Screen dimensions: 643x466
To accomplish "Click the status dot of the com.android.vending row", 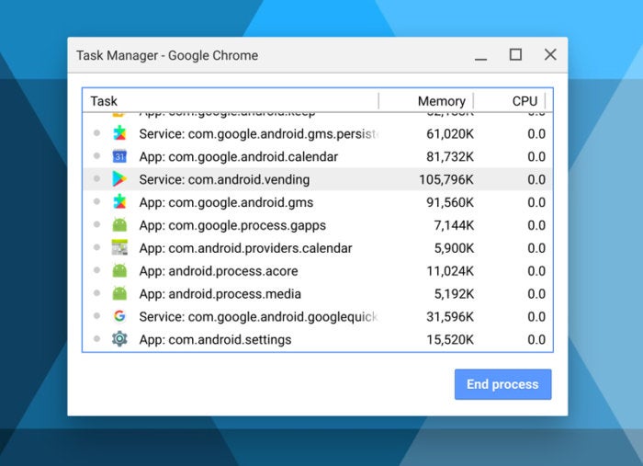I will click(x=96, y=178).
